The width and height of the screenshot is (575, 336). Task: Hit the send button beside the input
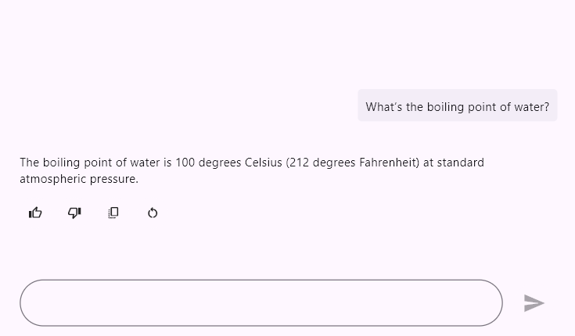[x=534, y=302]
